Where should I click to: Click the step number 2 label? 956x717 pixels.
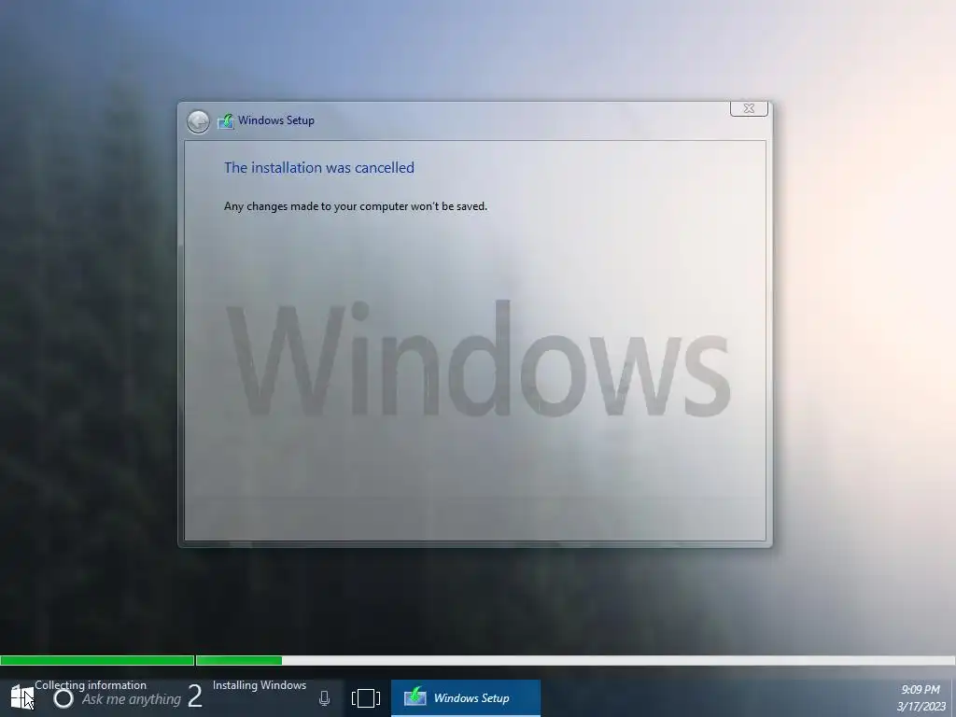click(x=194, y=696)
